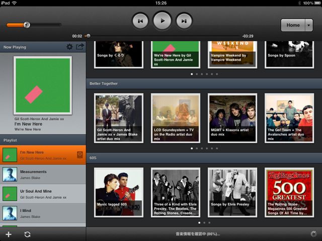Expand the Home dropdown arrow

(309, 25)
